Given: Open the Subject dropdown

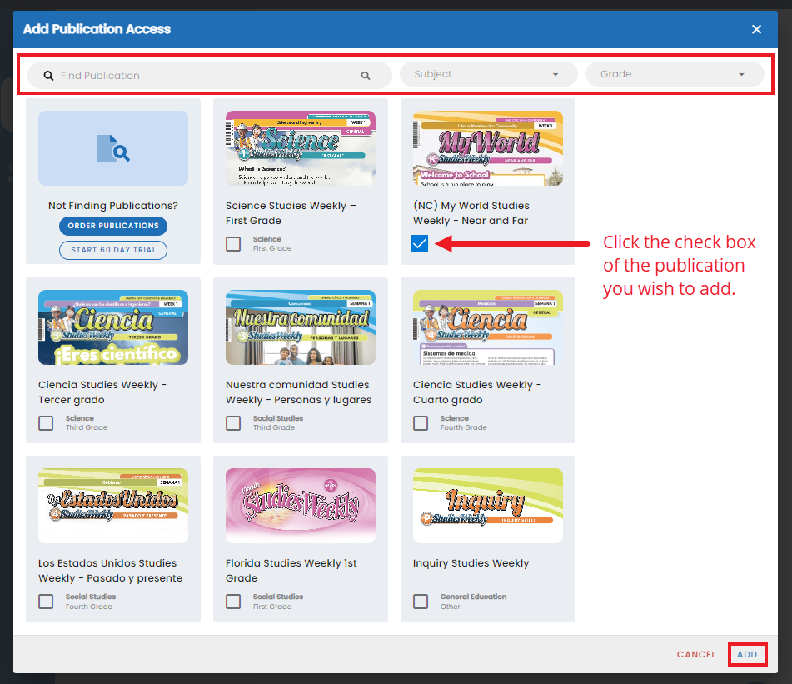Looking at the screenshot, I should click(x=488, y=74).
